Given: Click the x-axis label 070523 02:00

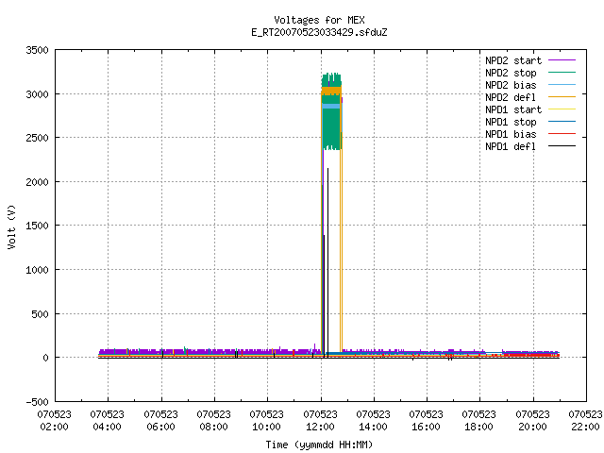Looking at the screenshot, I should coord(55,421).
